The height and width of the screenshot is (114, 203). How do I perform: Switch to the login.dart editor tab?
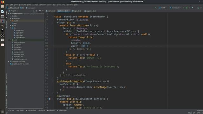[76, 11]
